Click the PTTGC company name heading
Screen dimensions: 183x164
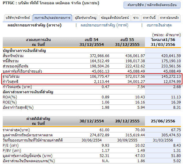[51, 3]
